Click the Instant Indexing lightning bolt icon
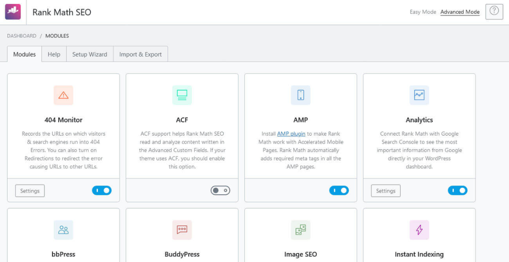The image size is (509, 262). (419, 230)
